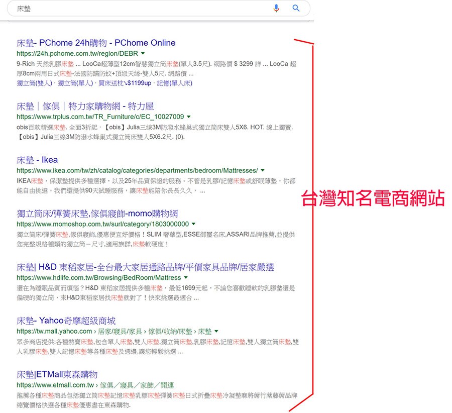452x413 pixels.
Task: Click the microphone voice search icon
Action: 276,8
